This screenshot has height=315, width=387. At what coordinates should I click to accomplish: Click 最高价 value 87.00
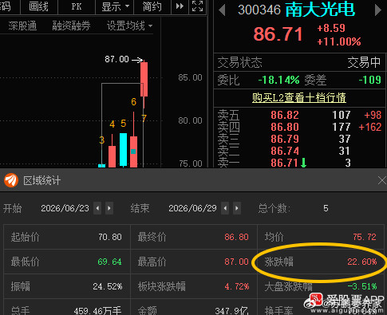(x=236, y=262)
